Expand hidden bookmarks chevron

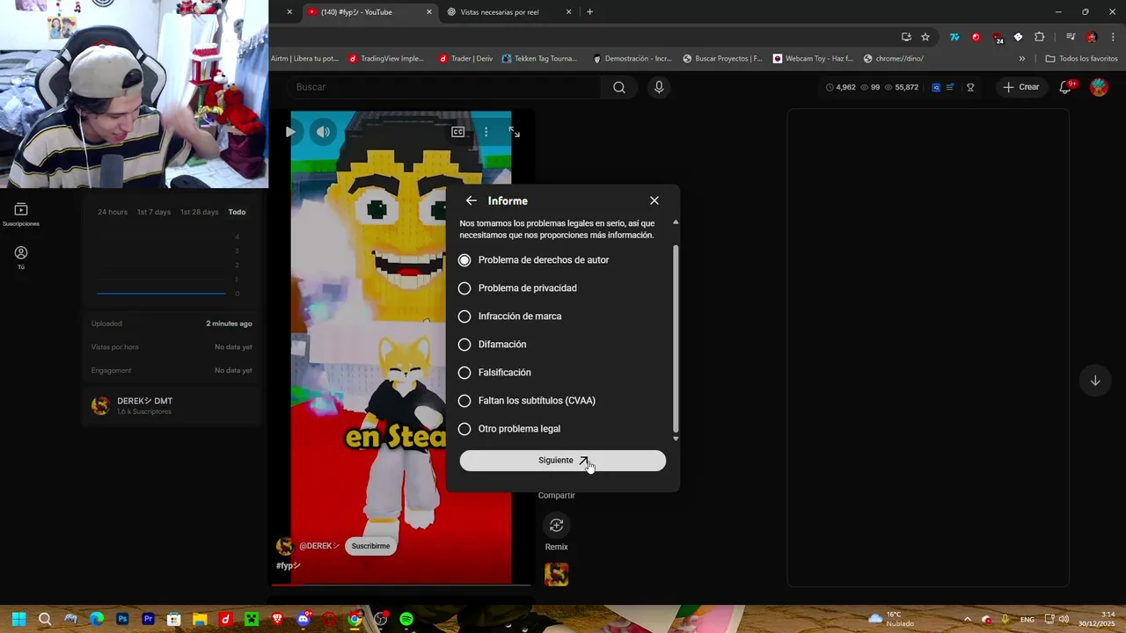pyautogui.click(x=1021, y=59)
